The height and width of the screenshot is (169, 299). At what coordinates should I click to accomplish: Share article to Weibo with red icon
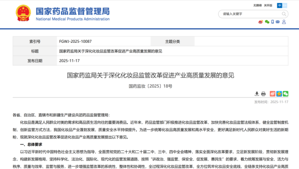click(x=273, y=94)
